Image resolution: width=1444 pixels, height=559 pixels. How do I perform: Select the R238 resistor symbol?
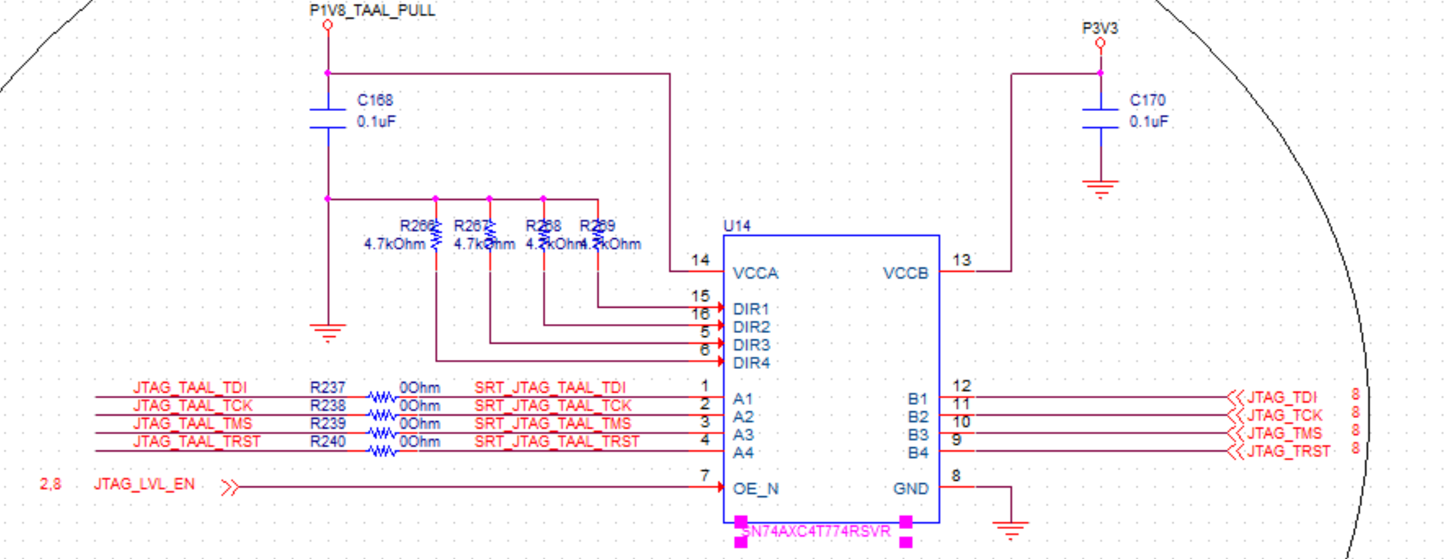coord(382,415)
